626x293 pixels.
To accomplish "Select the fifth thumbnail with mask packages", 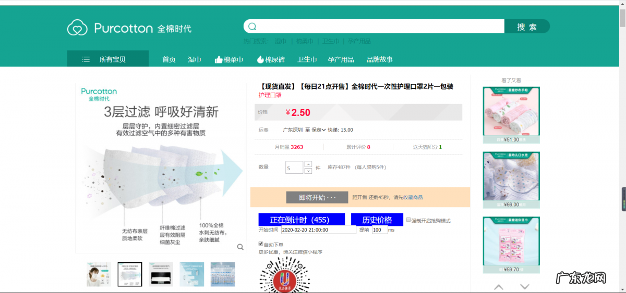I will tap(223, 274).
